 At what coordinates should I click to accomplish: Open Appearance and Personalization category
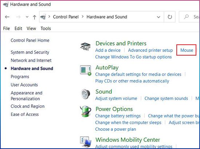tap(27, 96)
